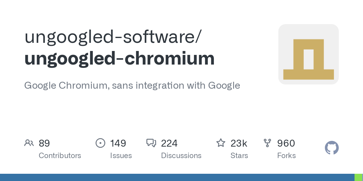Viewport: 363px width, 181px height.
Task: Click the Stars star icon
Action: (221, 143)
